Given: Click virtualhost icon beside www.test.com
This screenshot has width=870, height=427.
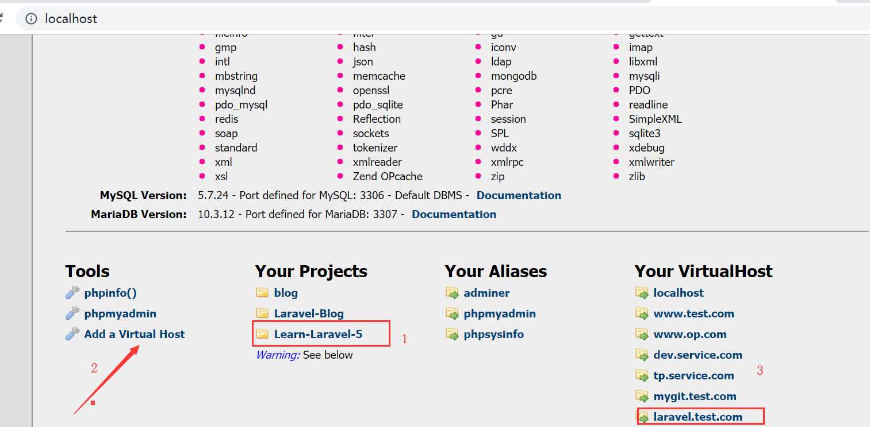Looking at the screenshot, I should click(x=642, y=313).
